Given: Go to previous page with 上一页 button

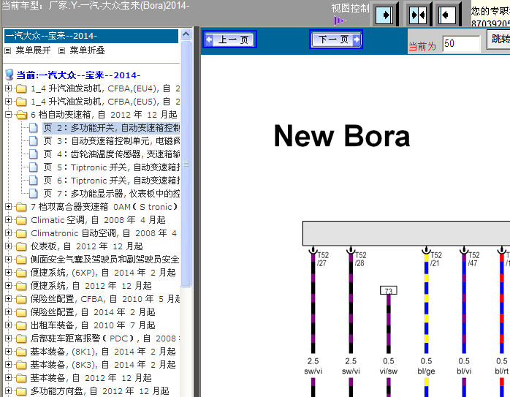Looking at the screenshot, I should pos(229,39).
